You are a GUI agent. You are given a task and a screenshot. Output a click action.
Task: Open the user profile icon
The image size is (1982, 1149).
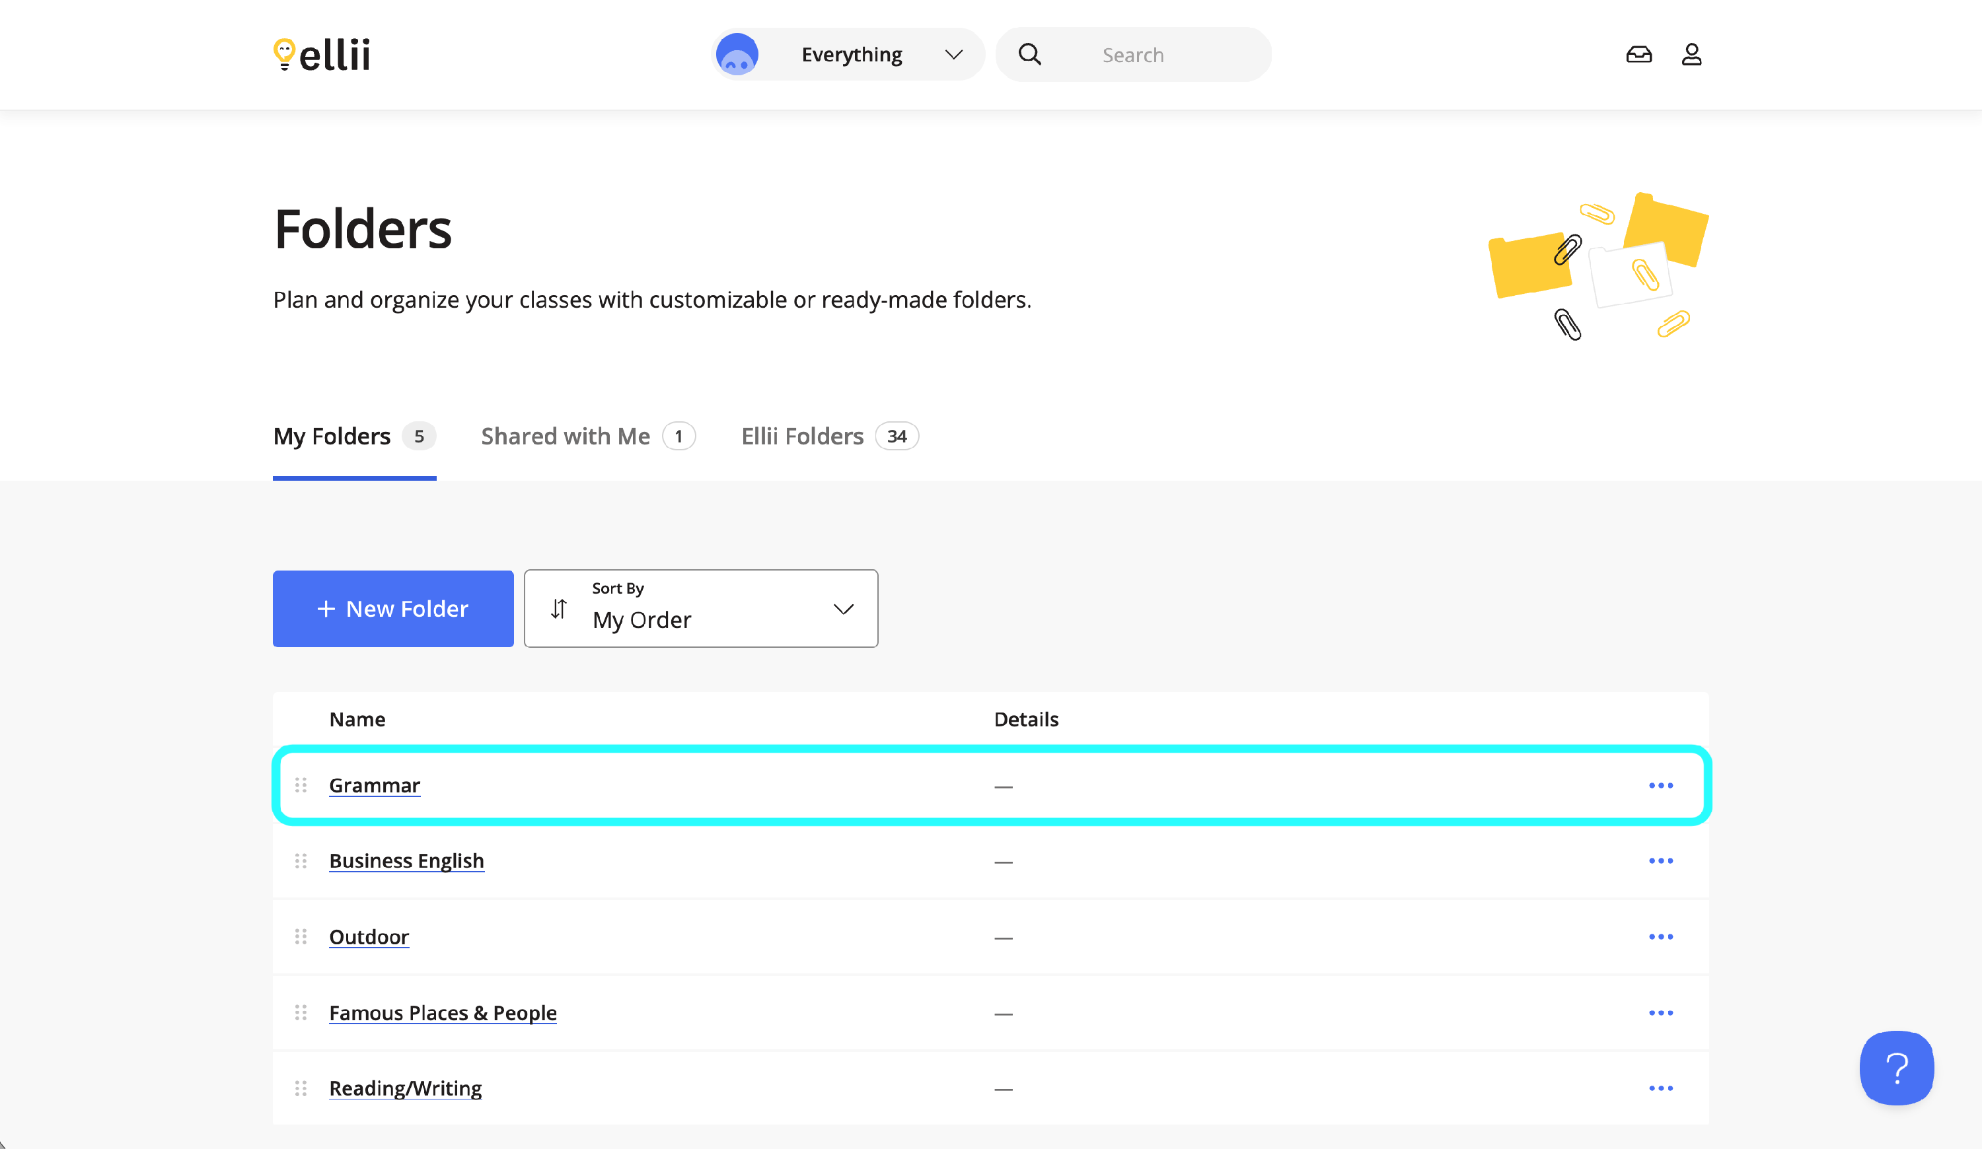tap(1691, 54)
